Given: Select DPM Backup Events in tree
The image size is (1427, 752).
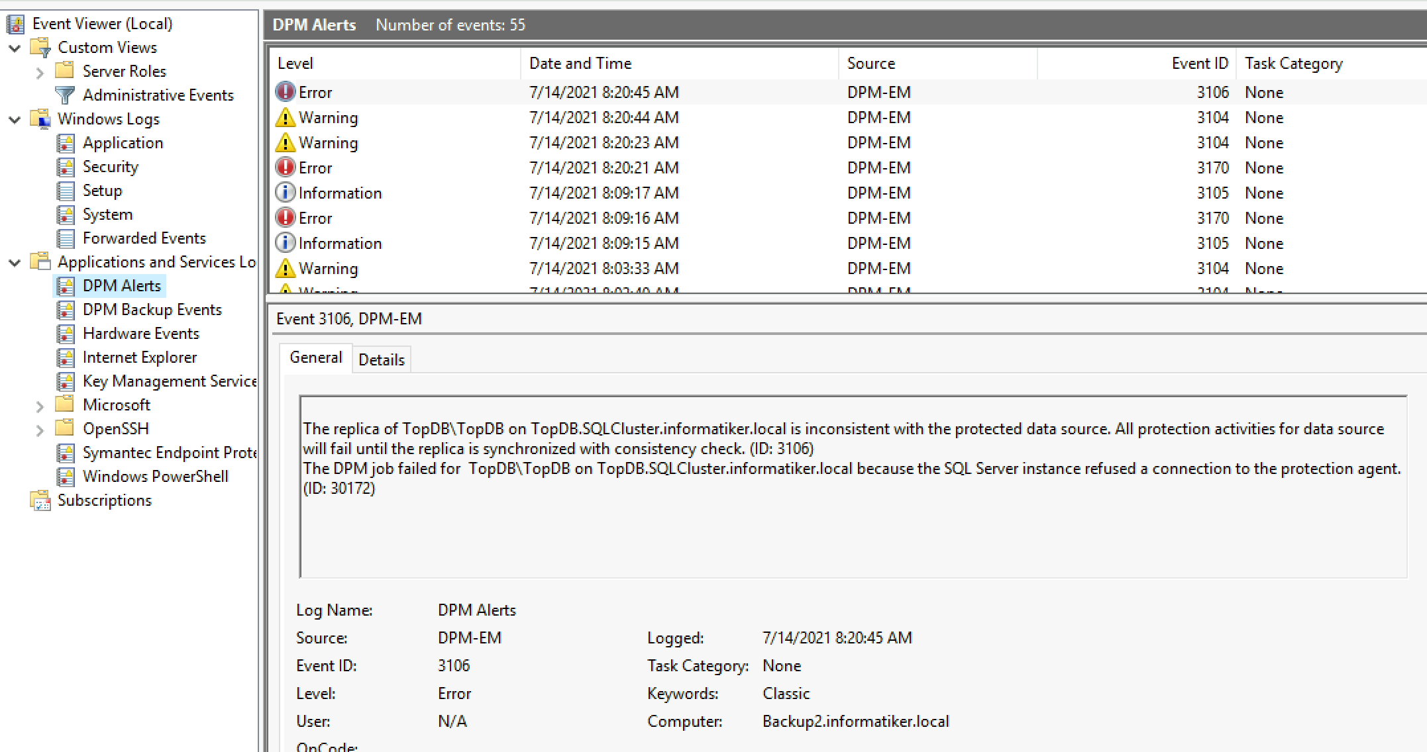Looking at the screenshot, I should pyautogui.click(x=152, y=310).
